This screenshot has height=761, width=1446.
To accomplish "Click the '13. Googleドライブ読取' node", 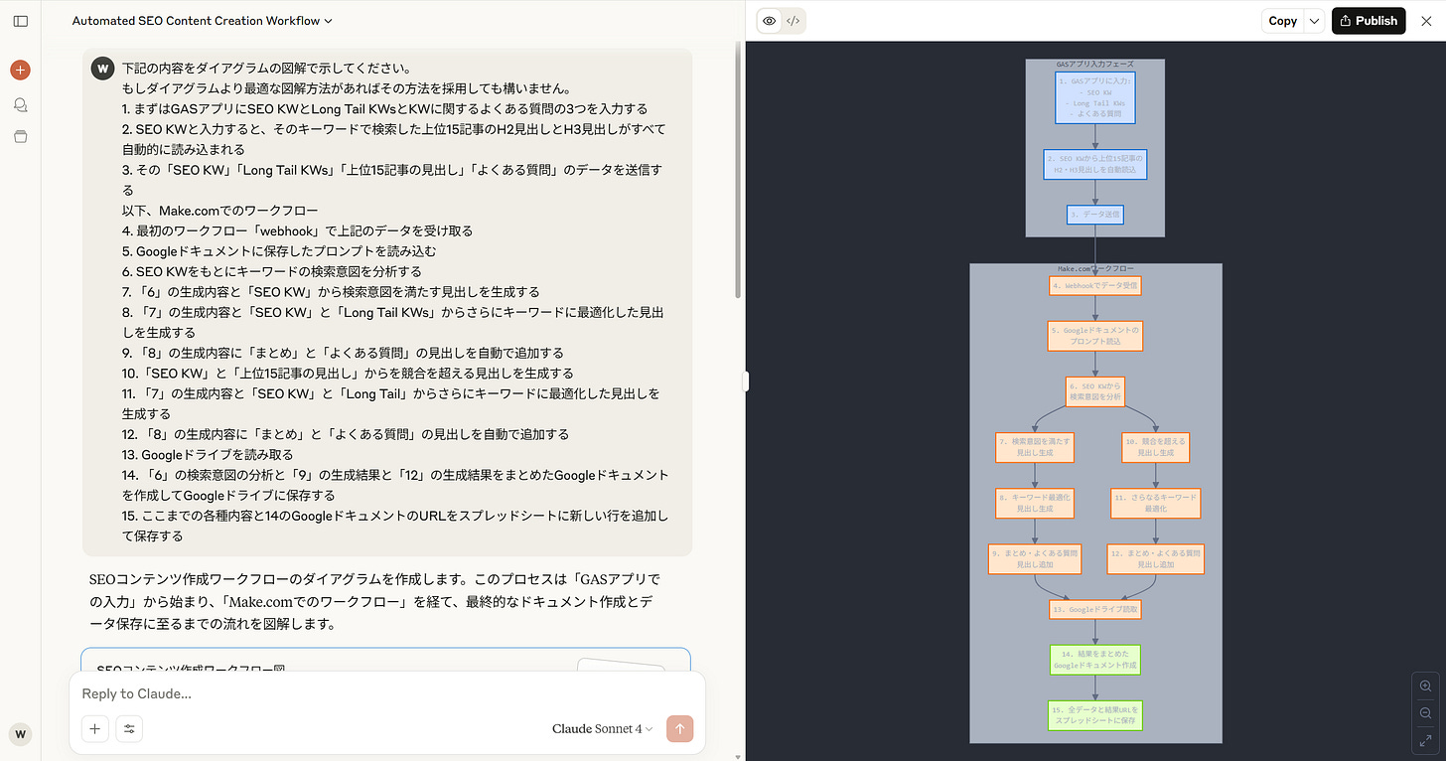I will pyautogui.click(x=1095, y=609).
